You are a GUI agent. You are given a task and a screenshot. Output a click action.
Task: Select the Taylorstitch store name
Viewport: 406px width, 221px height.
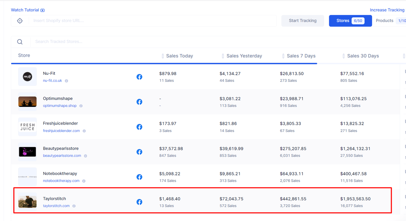tap(54, 199)
